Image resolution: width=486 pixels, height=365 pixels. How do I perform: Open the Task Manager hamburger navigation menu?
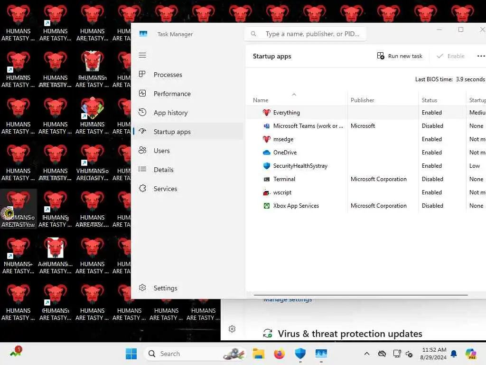(142, 55)
